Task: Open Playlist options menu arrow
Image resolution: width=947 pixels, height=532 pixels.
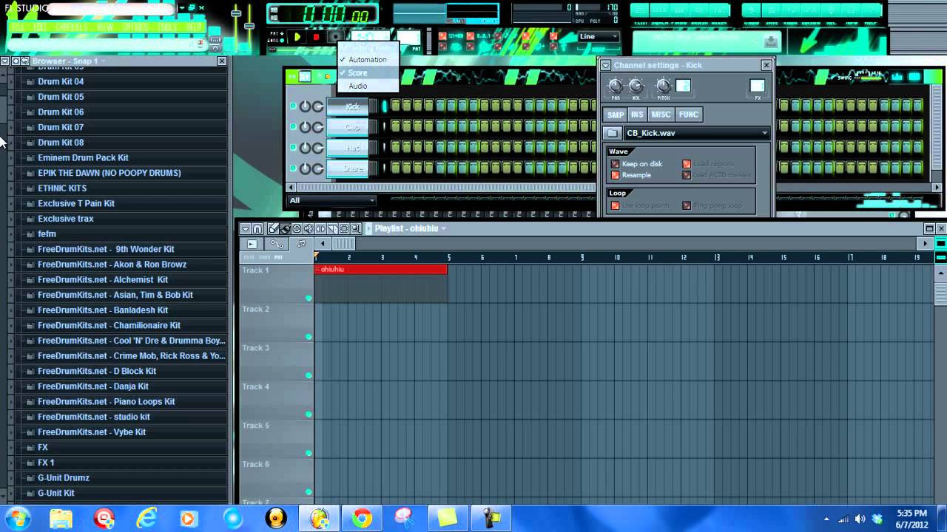Action: click(246, 229)
